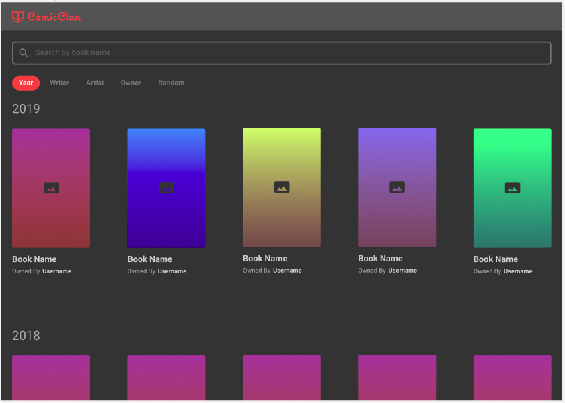This screenshot has width=565, height=403.
Task: Click Book Name under the magenta-red cover
Action: point(34,259)
